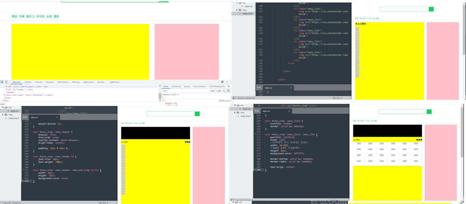Open the DevTools three-dot customize menu
Viewport: 466px width, 204px height.
tap(227, 82)
